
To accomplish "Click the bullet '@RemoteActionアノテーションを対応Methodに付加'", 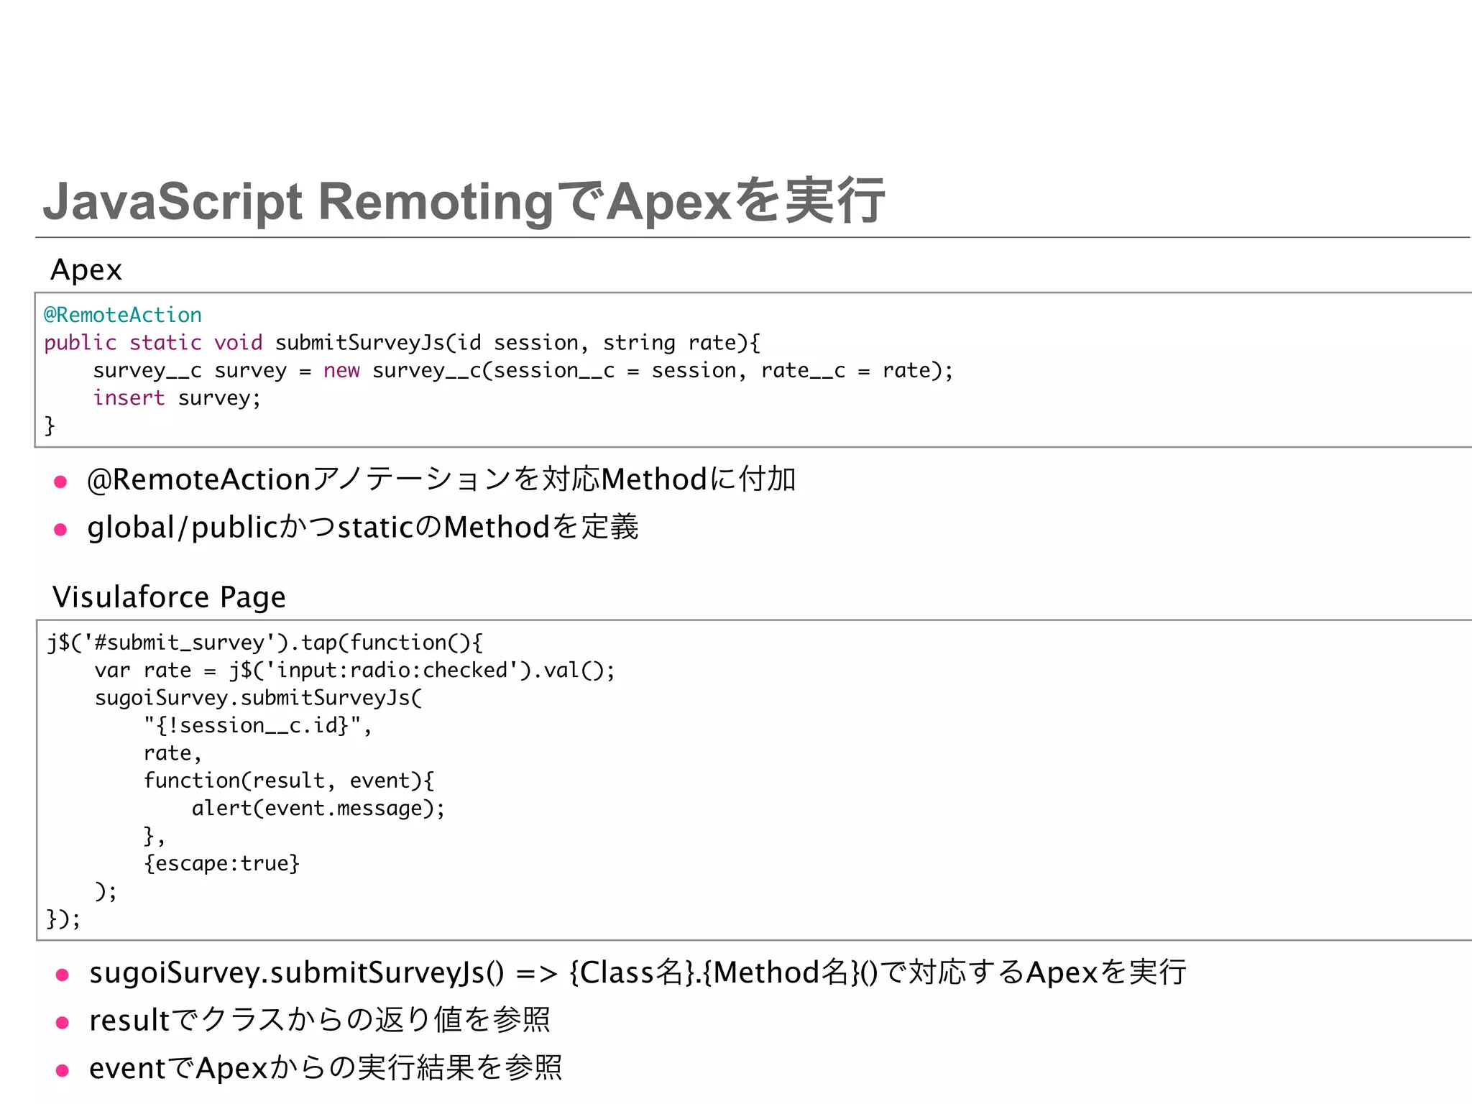I will click(441, 479).
